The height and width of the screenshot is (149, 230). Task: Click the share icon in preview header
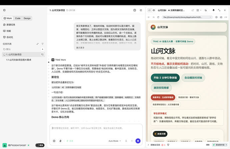point(193,10)
